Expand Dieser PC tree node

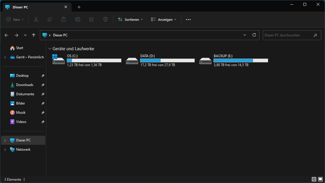(x=5, y=140)
